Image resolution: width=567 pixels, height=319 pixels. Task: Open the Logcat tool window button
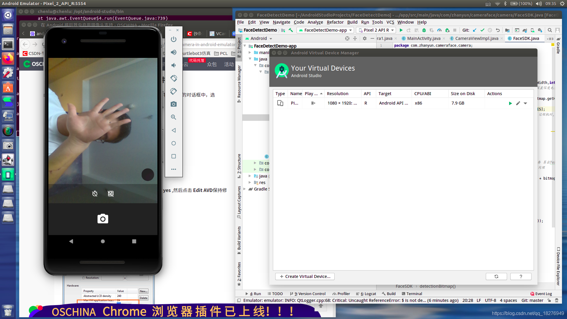click(x=366, y=294)
